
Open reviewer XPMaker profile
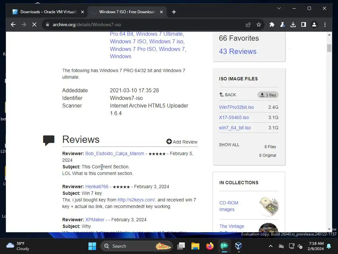pos(95,220)
